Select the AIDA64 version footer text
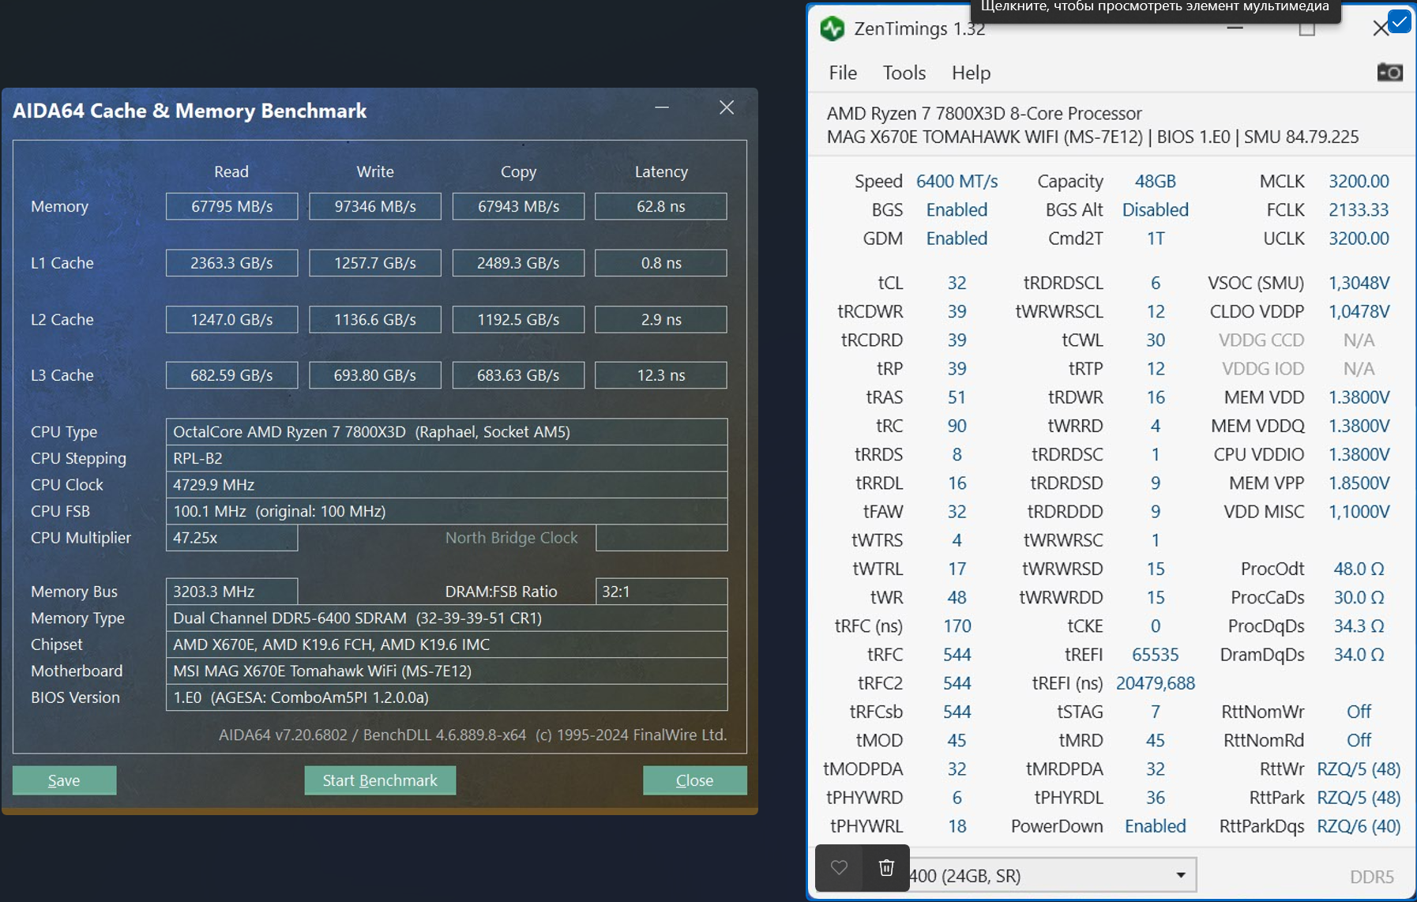Screen dimensions: 1417x902 point(472,735)
